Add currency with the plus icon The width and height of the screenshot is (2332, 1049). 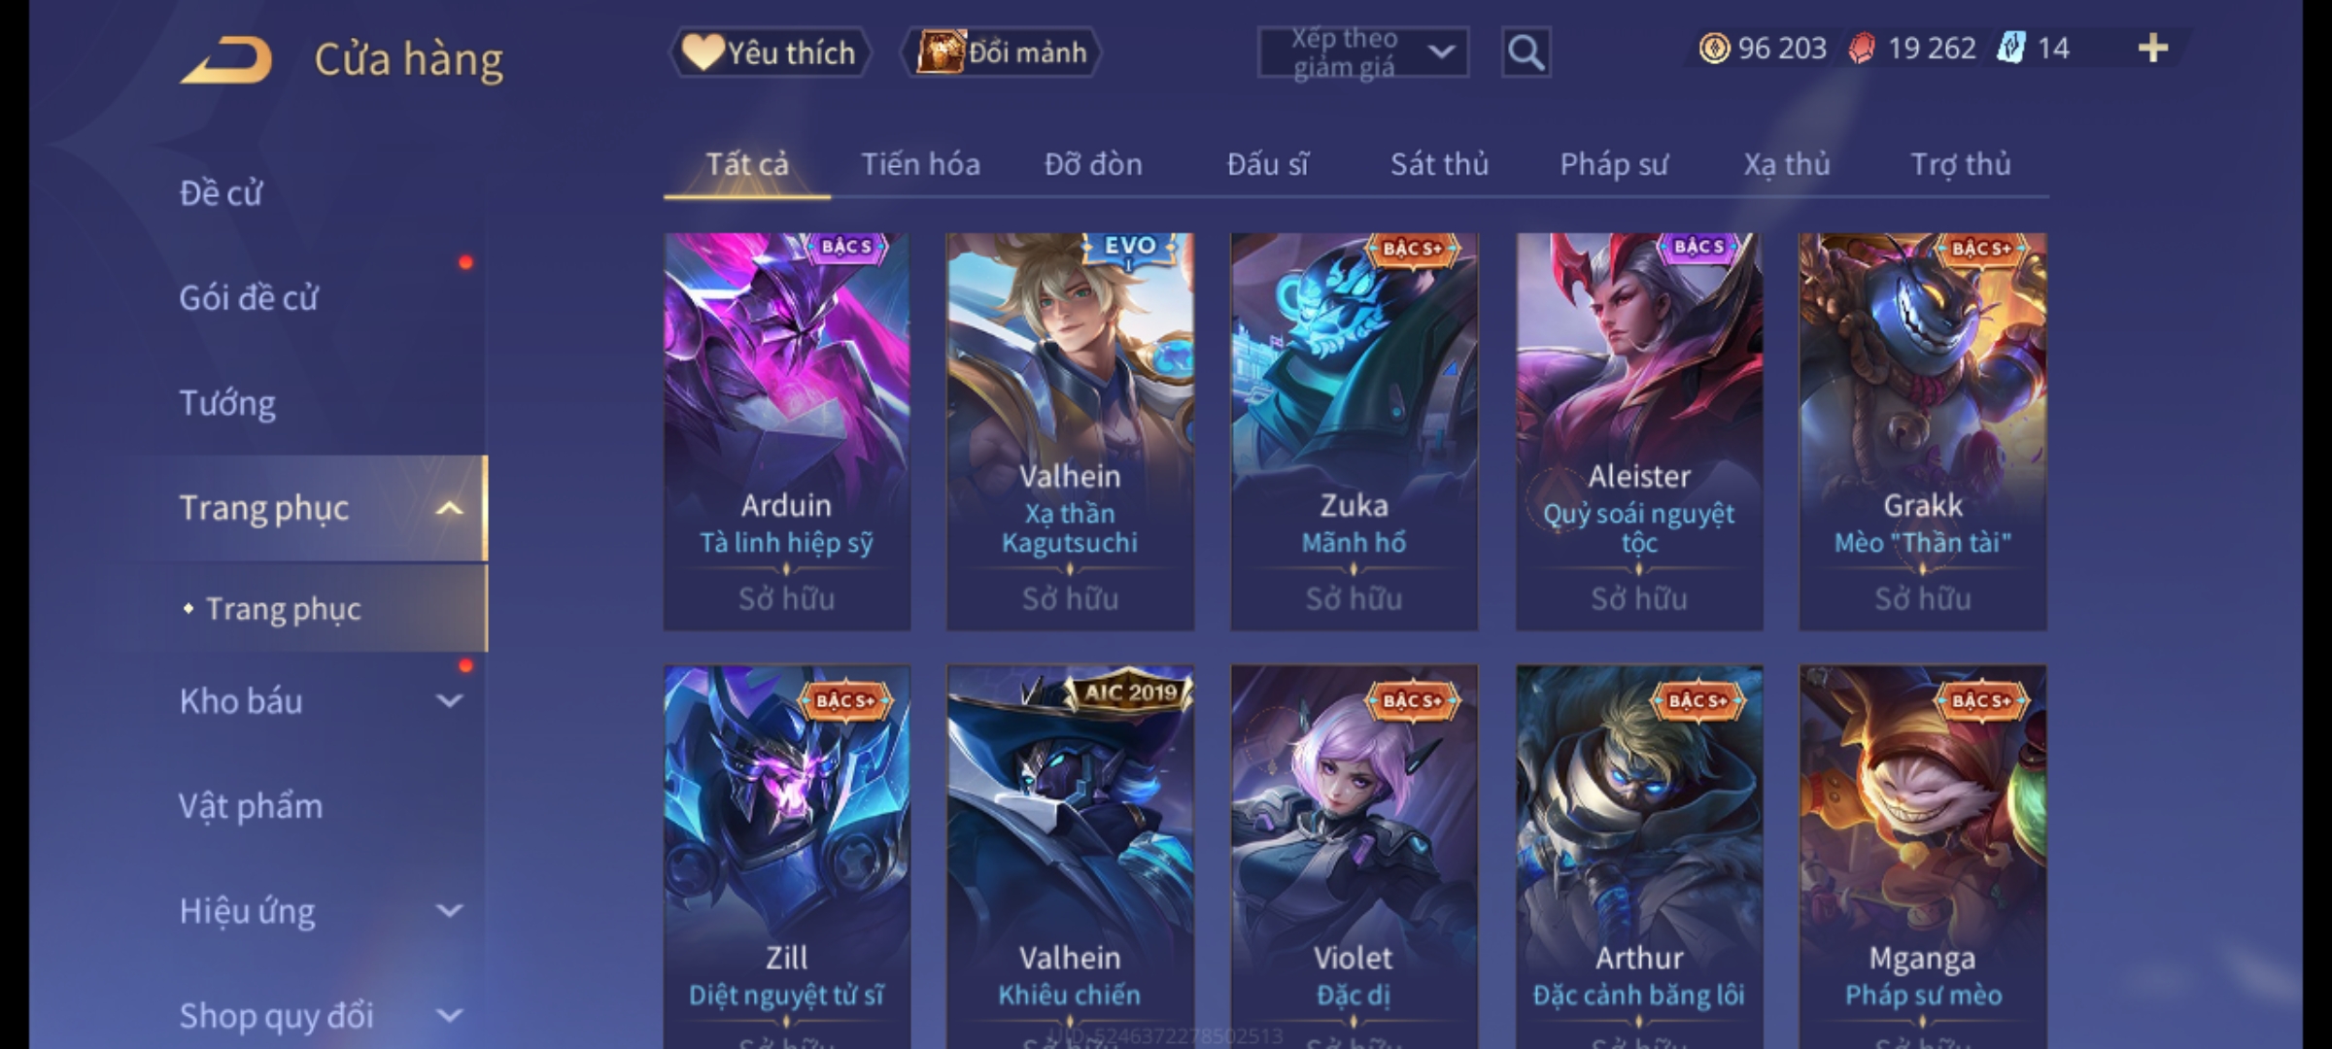pyautogui.click(x=2153, y=48)
